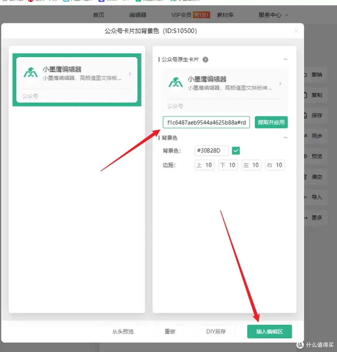
Task: Click the chevron arrow on left preview card
Action: point(130,74)
